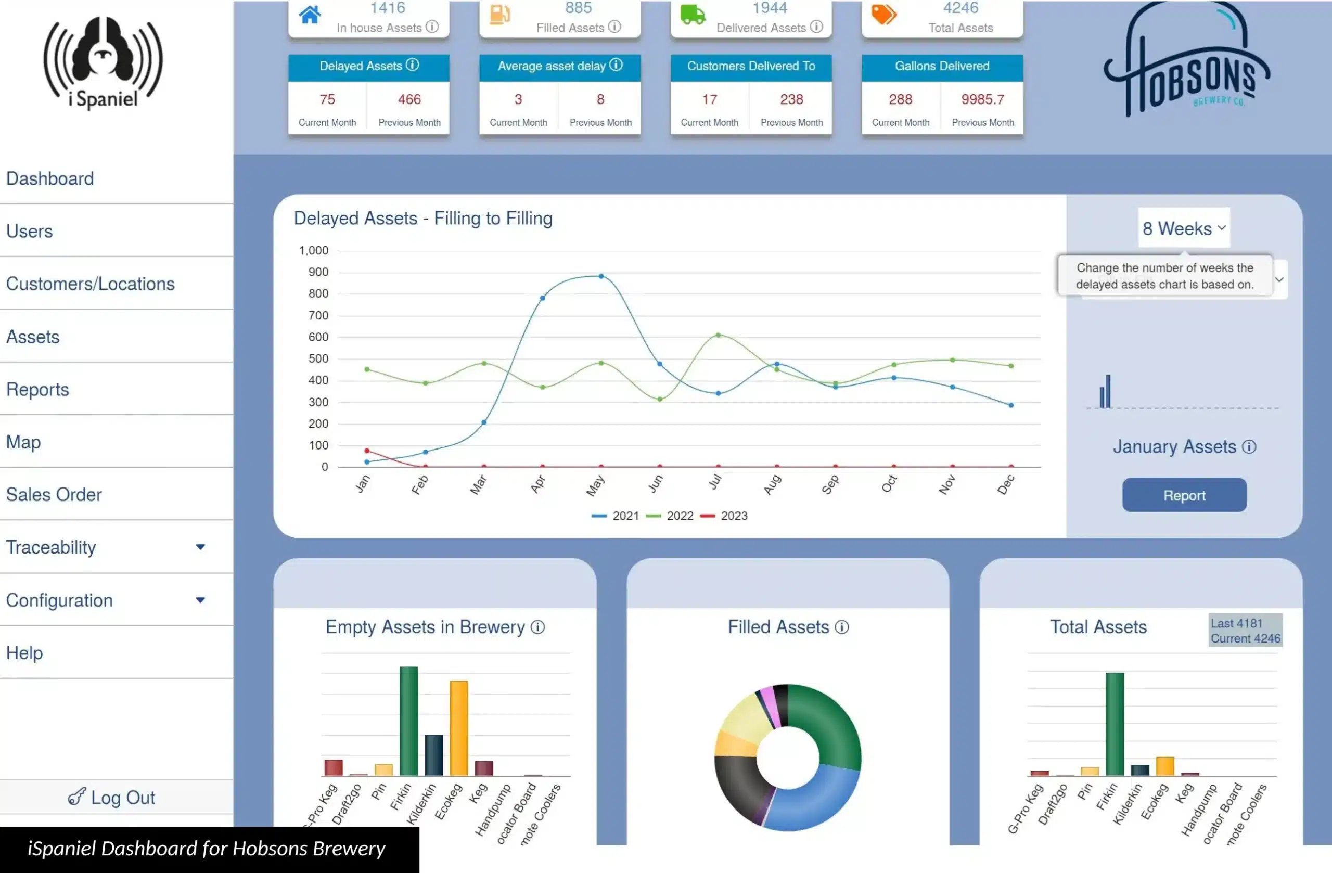The height and width of the screenshot is (873, 1332).
Task: Click the Empty Assets in Brewery info icon
Action: pos(538,627)
